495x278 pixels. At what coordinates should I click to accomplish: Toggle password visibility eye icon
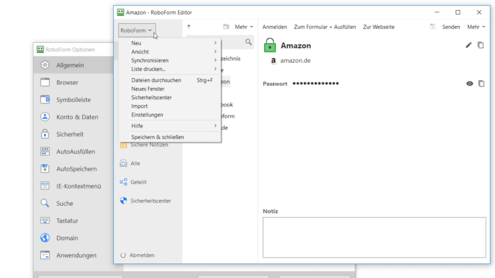point(470,83)
